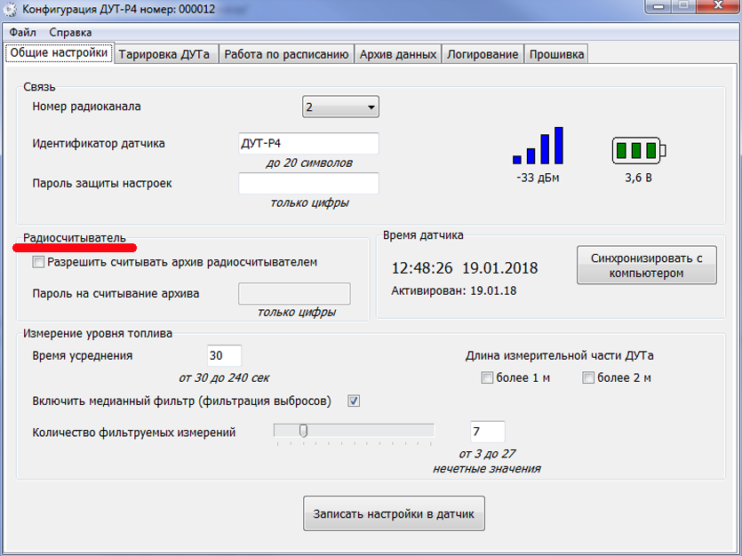Click the «Пароль на считывание архива» field

(x=294, y=294)
